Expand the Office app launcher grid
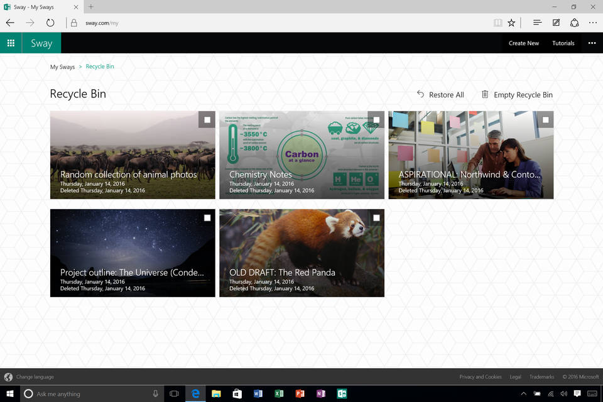603x402 pixels. (10, 43)
